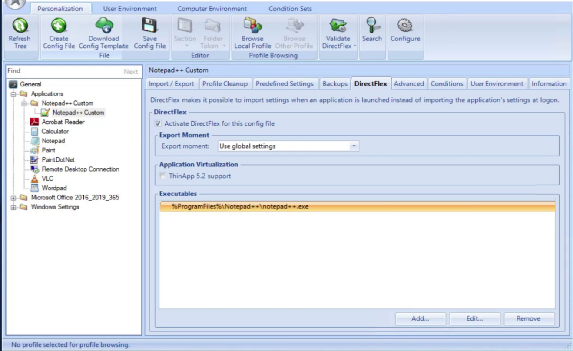Open the Export moment dropdown
Screen dimensions: 573x351
point(354,146)
